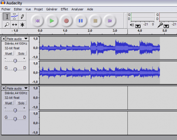Click second track's gain slider

coord(15,110)
